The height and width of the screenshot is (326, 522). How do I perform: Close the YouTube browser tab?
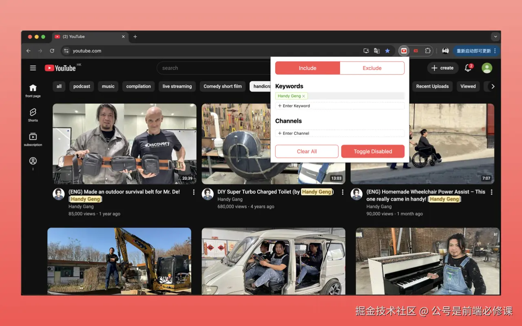click(123, 37)
